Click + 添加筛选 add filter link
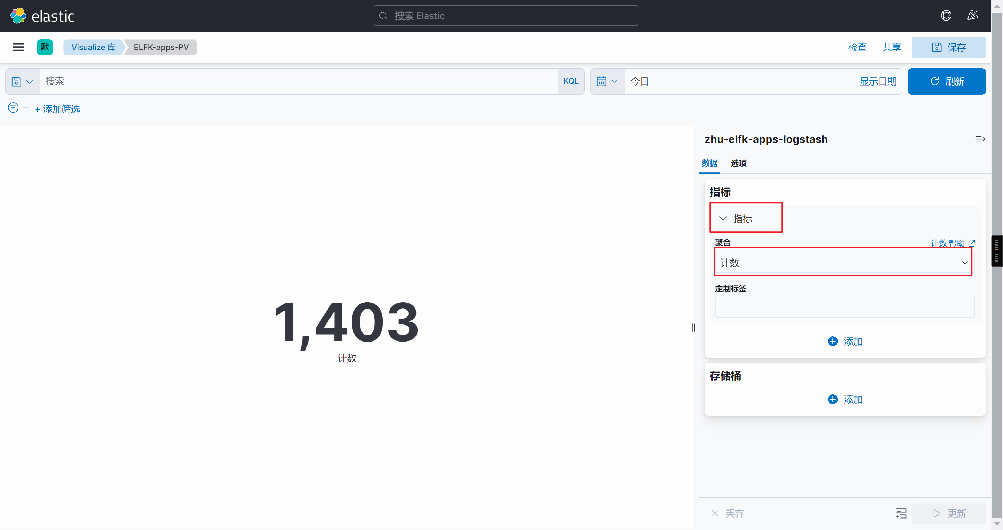This screenshot has width=1003, height=530. point(57,109)
